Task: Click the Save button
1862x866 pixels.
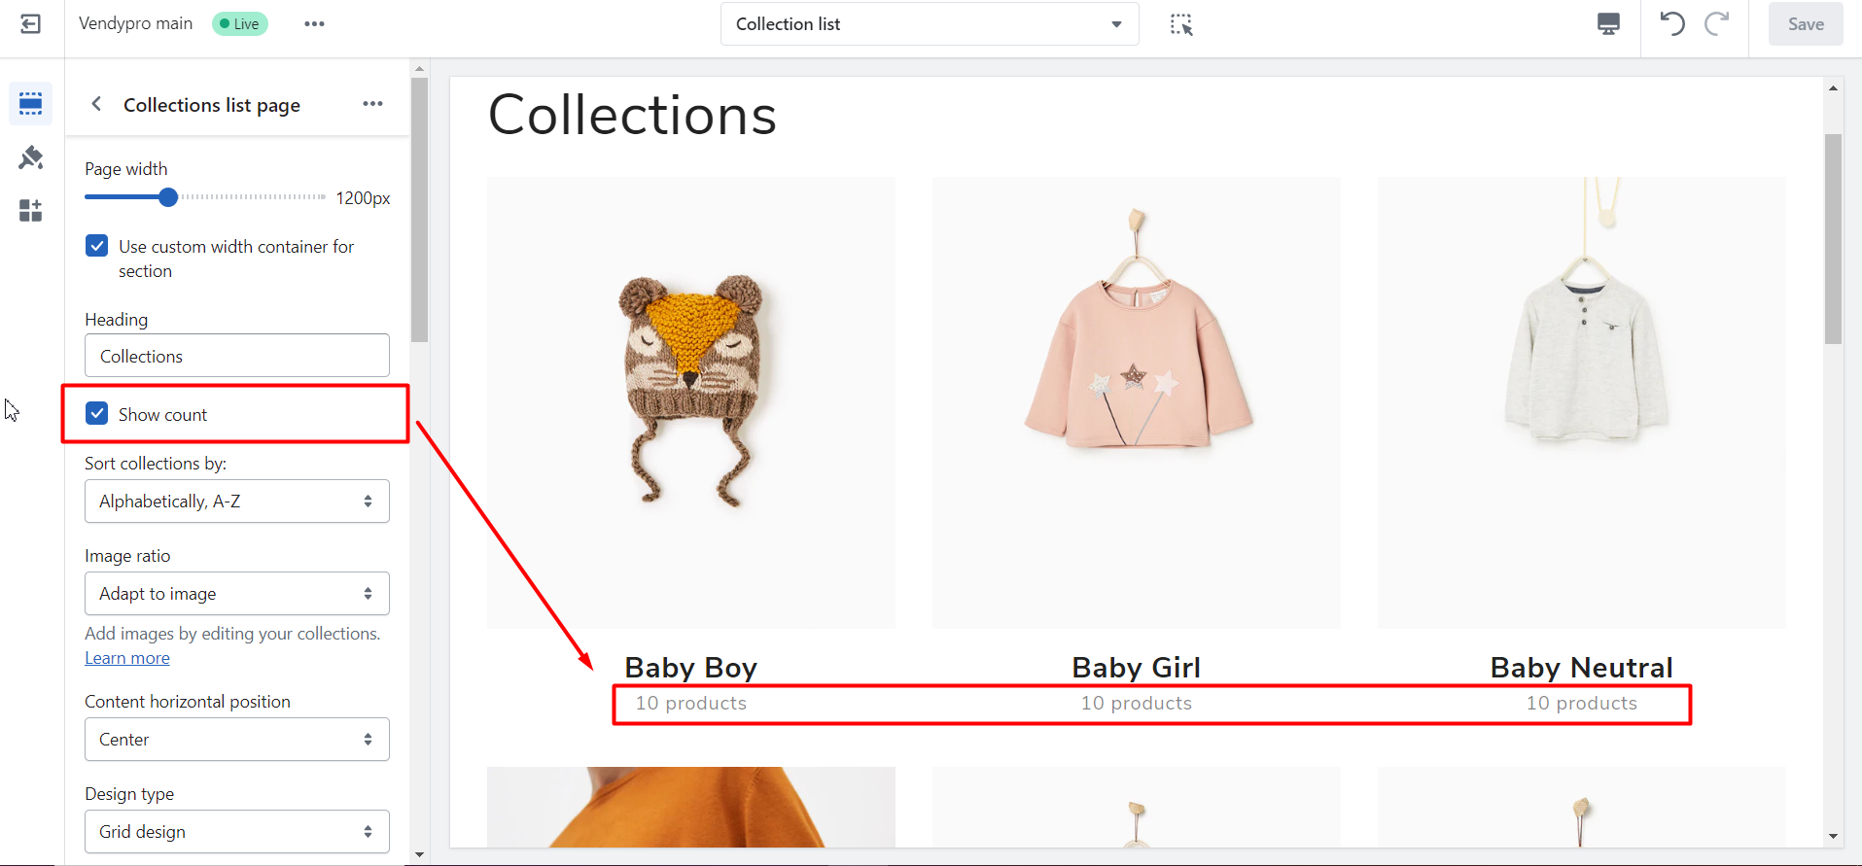Action: click(x=1805, y=24)
